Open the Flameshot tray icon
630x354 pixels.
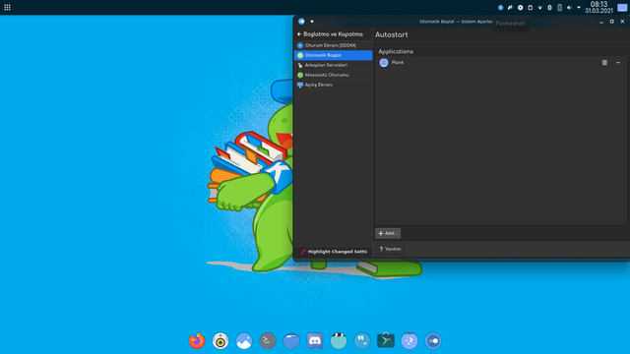[510, 7]
